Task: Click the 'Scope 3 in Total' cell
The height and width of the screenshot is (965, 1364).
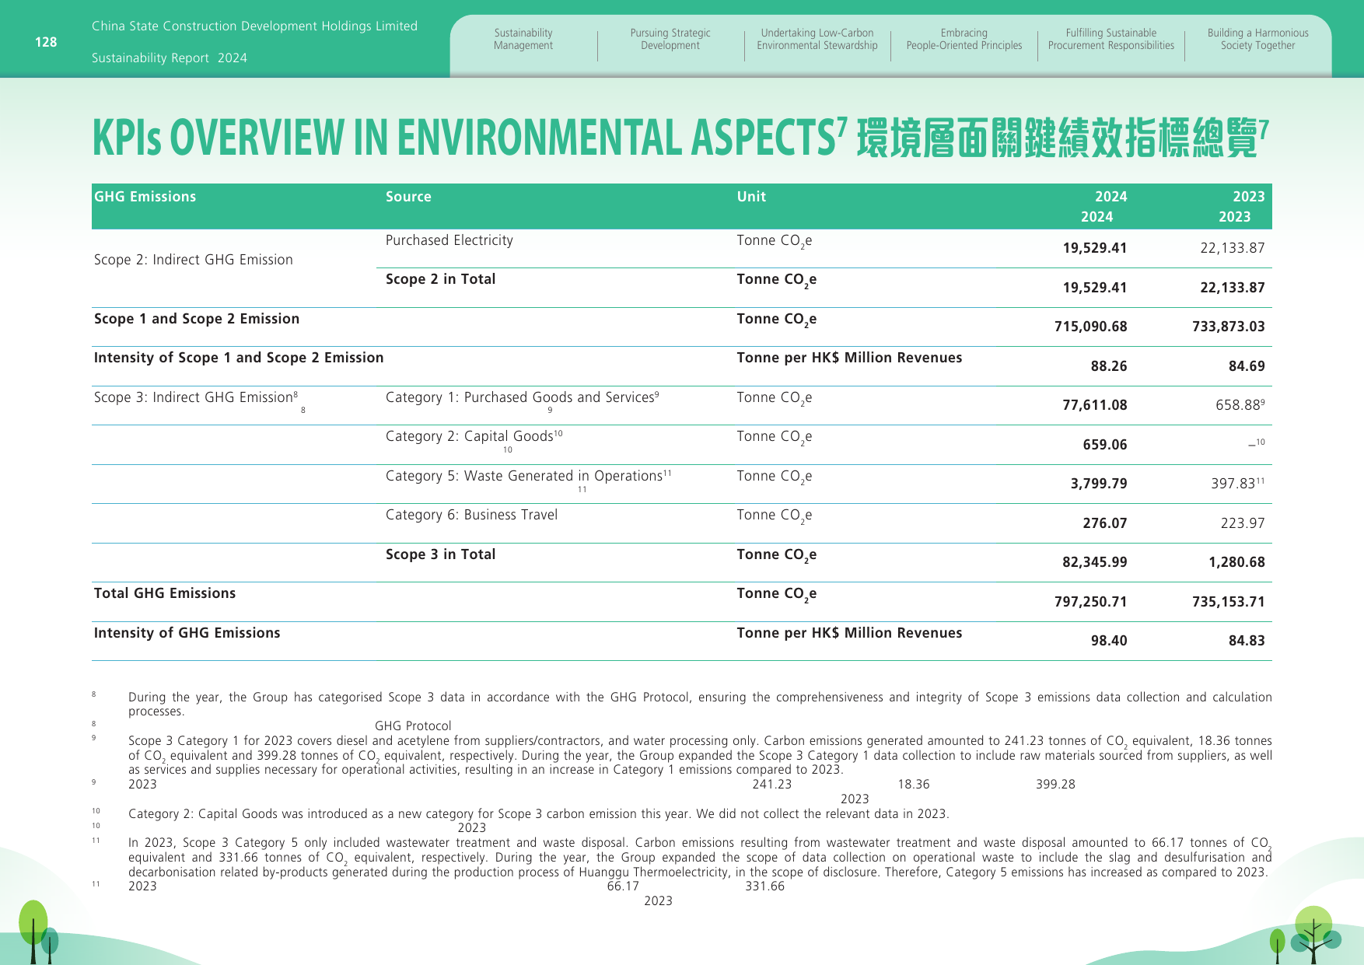Action: tap(440, 554)
